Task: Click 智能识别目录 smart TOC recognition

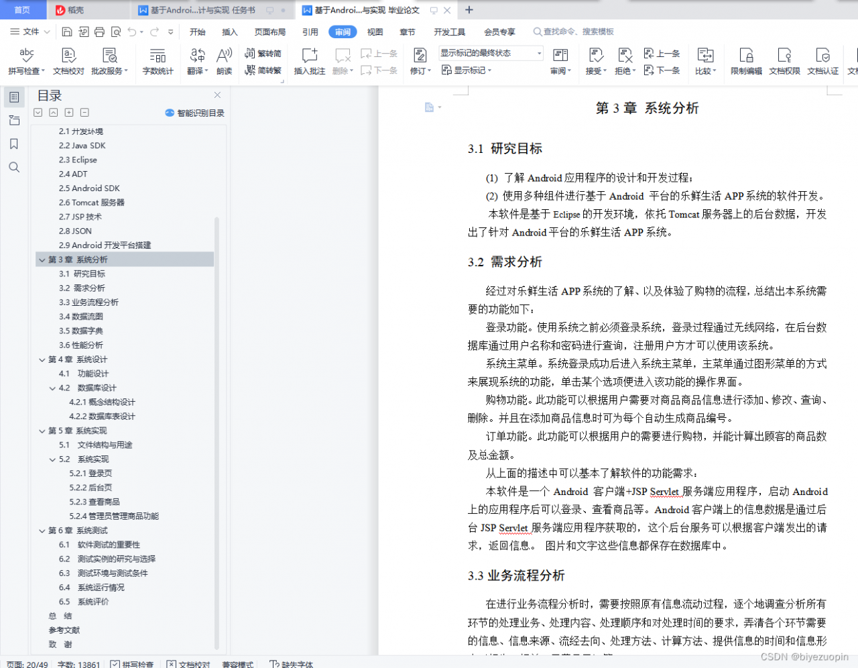Action: pos(194,113)
